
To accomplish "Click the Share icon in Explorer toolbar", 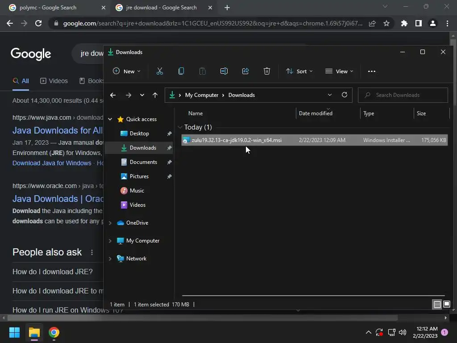I will pyautogui.click(x=245, y=71).
